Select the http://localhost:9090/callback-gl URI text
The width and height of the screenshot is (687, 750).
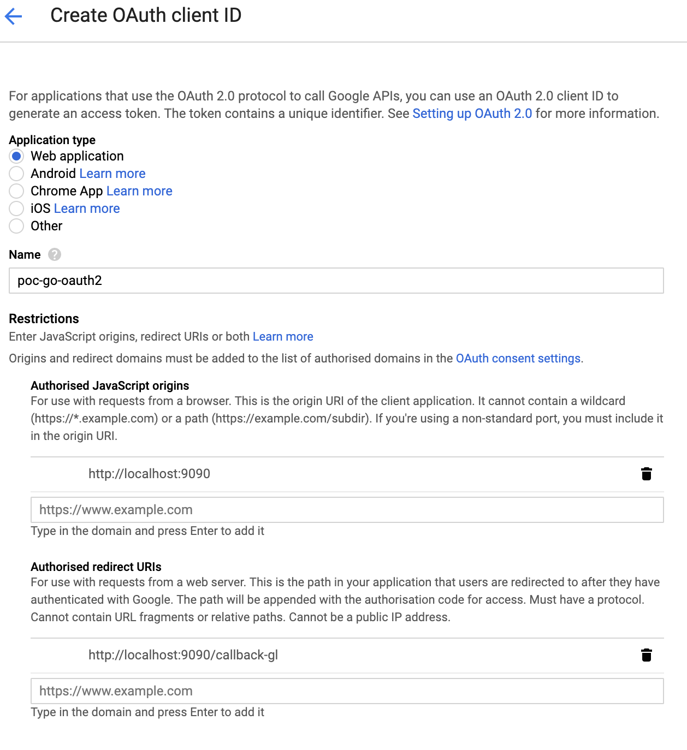pos(183,655)
